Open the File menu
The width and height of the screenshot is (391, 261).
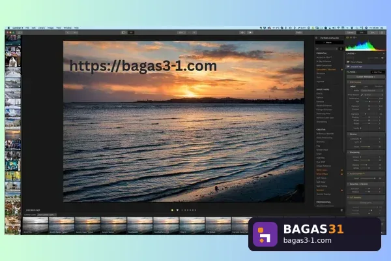pyautogui.click(x=27, y=27)
